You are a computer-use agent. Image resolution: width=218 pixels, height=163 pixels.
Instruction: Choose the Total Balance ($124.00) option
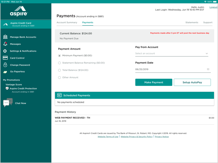click(x=59, y=70)
